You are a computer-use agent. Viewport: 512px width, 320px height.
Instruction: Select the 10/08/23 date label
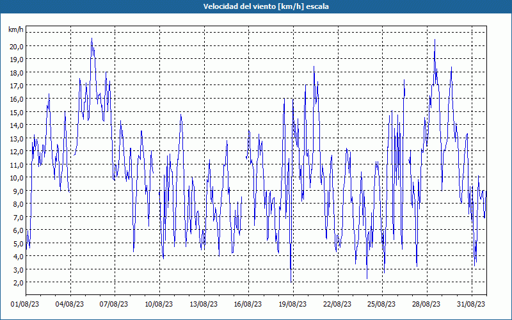(x=159, y=304)
